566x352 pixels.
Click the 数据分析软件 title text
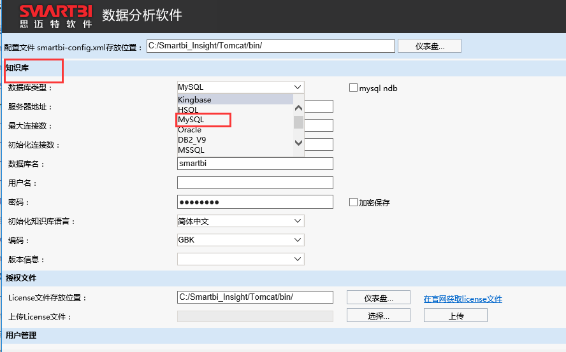[142, 15]
